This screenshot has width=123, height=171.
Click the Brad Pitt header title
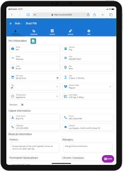pyautogui.click(x=31, y=23)
